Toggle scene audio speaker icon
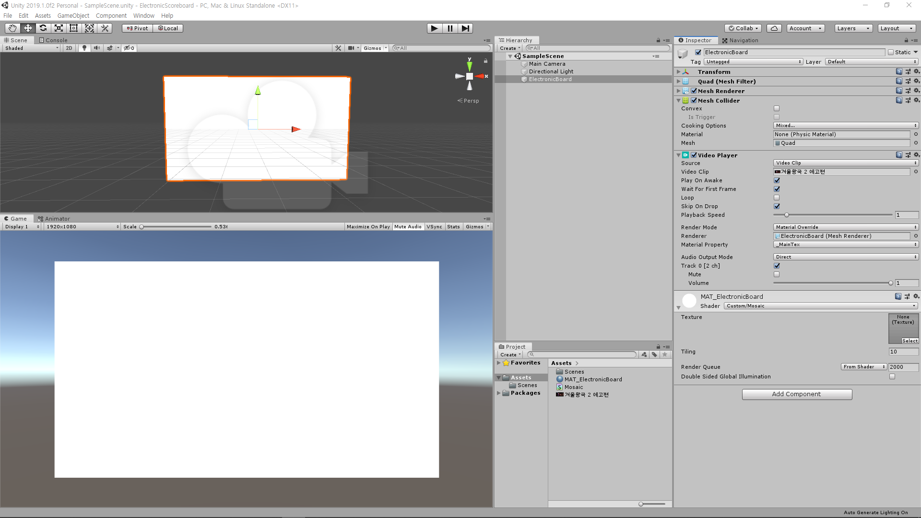The image size is (921, 518). [x=97, y=48]
